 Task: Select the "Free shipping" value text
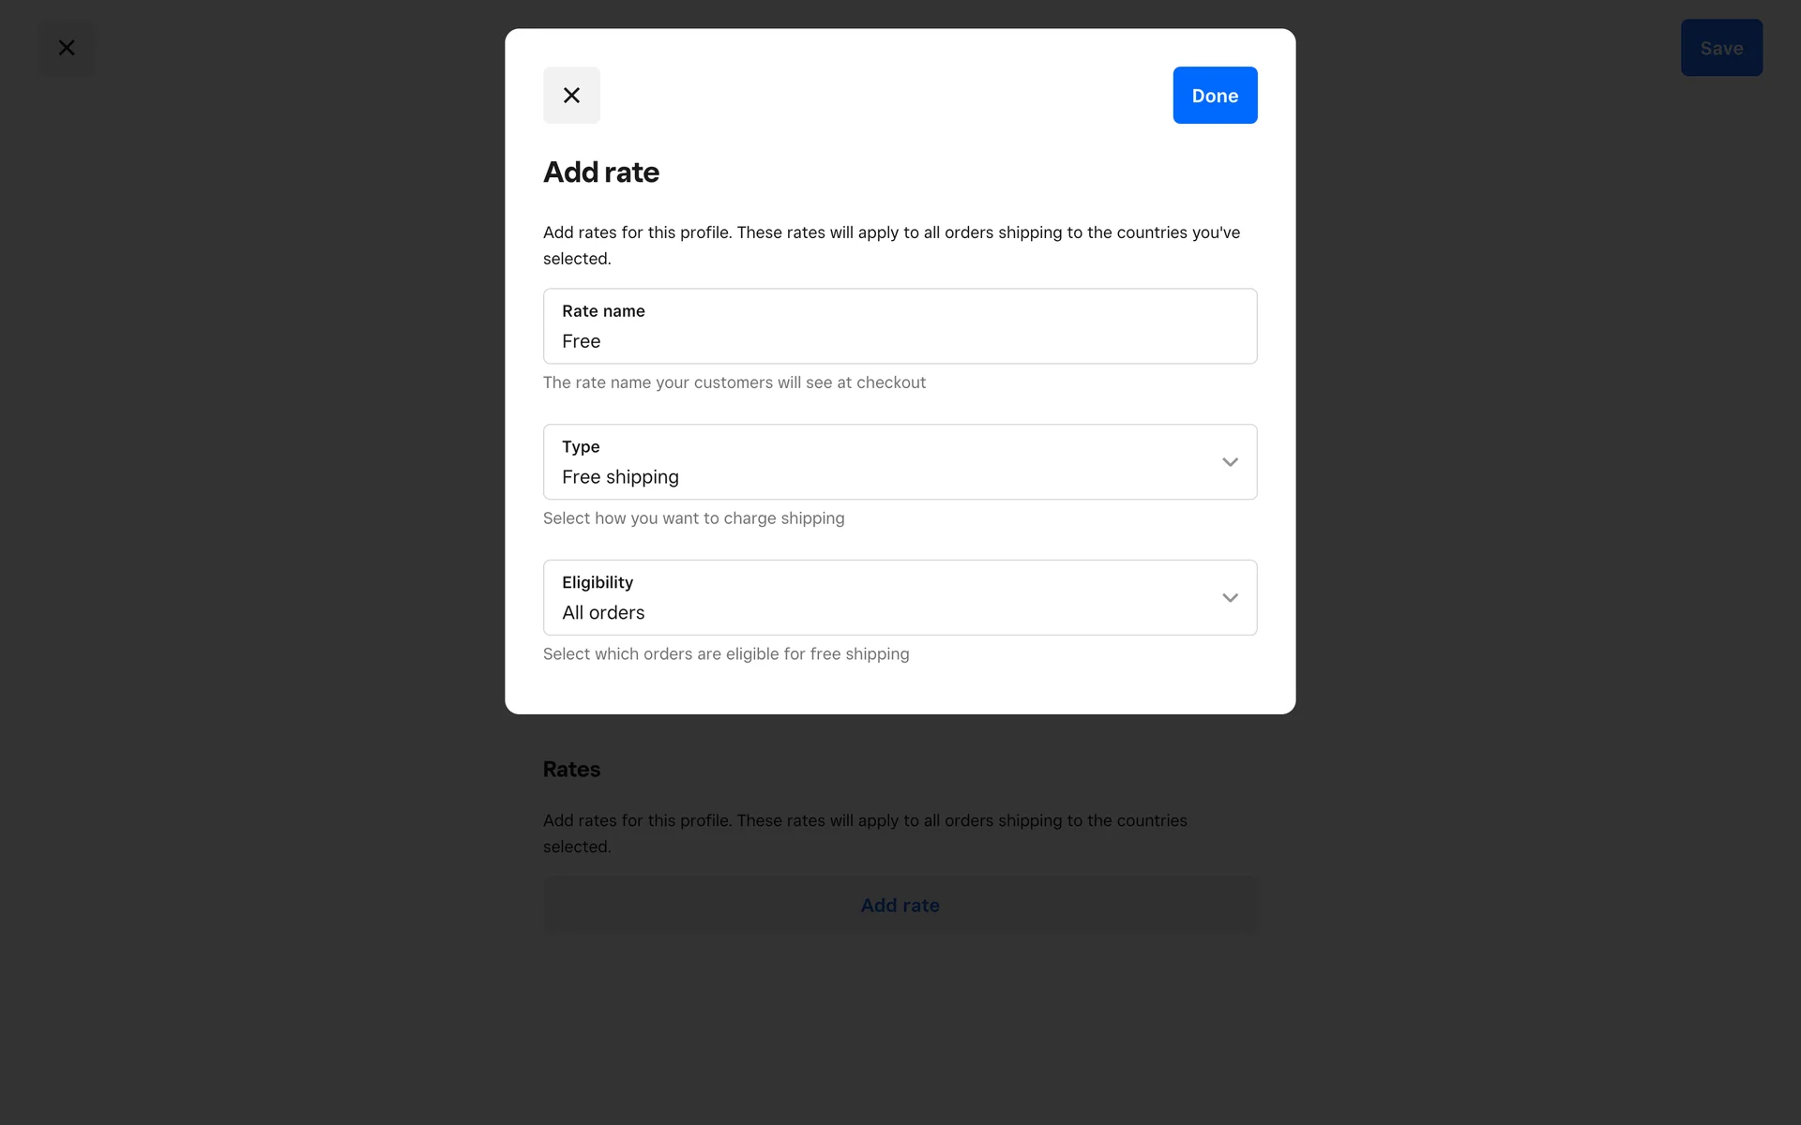tap(620, 477)
